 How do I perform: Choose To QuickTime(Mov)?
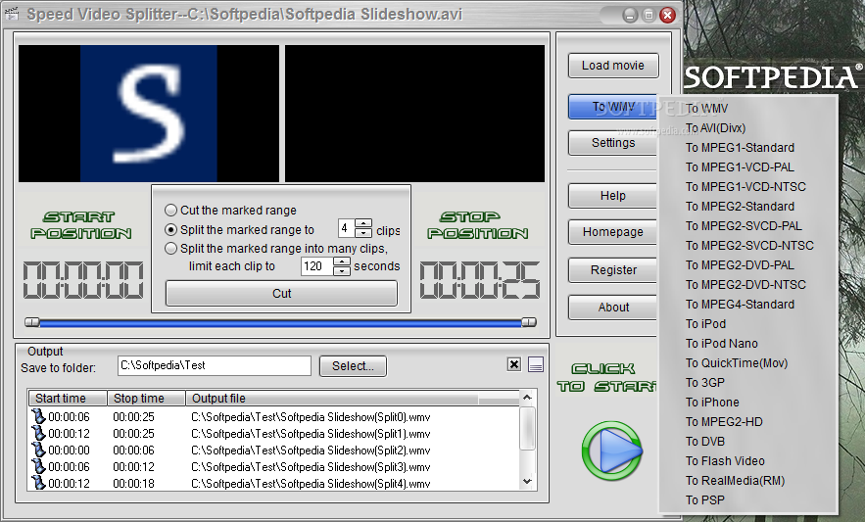(x=737, y=363)
